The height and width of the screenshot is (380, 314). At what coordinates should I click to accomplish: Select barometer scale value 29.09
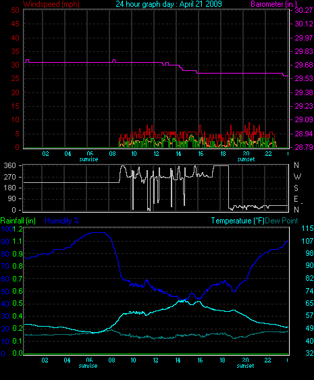tap(304, 119)
